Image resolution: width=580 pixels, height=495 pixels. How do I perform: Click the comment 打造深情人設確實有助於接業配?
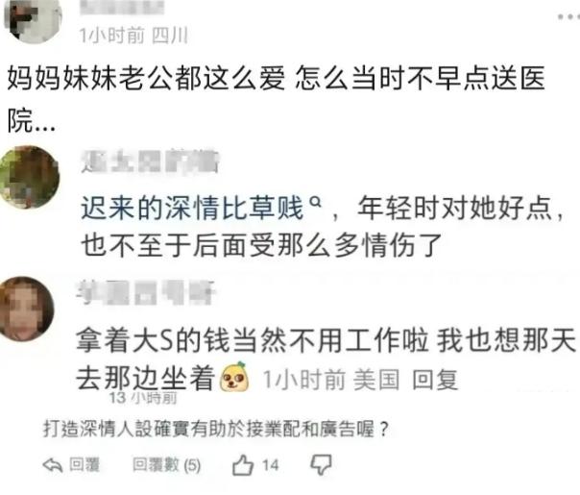coord(215,429)
